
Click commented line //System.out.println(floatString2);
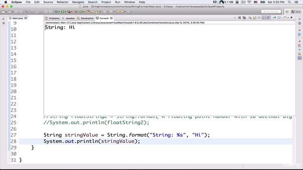pos(96,123)
